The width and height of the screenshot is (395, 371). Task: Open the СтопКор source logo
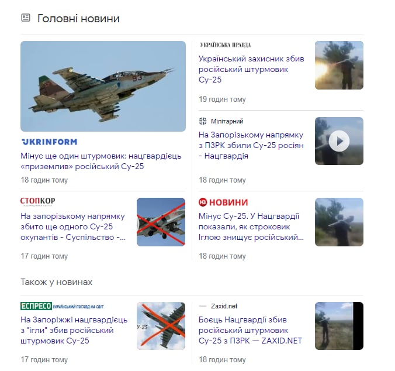click(x=38, y=201)
